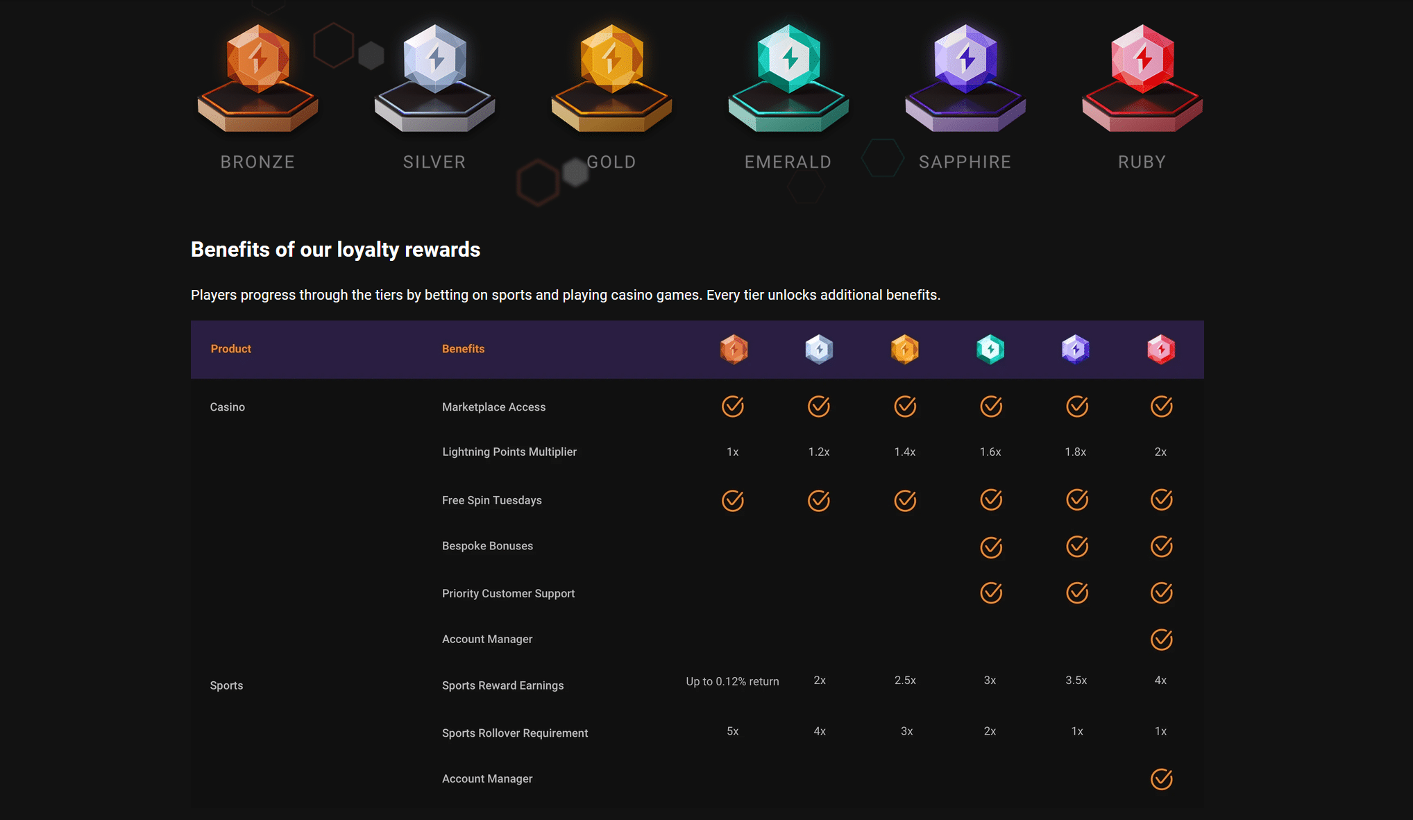Click the Bronze badge in the table header
Screen dimensions: 1413x820
coord(734,350)
